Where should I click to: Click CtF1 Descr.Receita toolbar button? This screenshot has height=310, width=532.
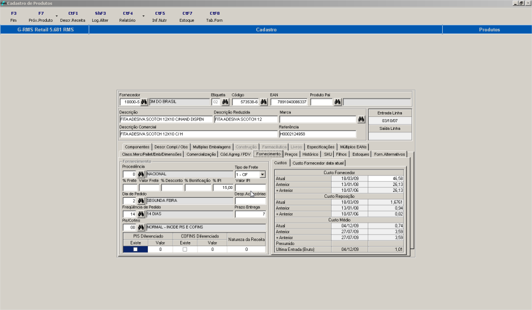[x=73, y=17]
